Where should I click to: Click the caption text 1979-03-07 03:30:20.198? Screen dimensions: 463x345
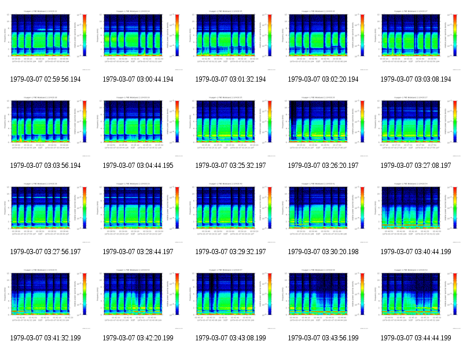323,252
